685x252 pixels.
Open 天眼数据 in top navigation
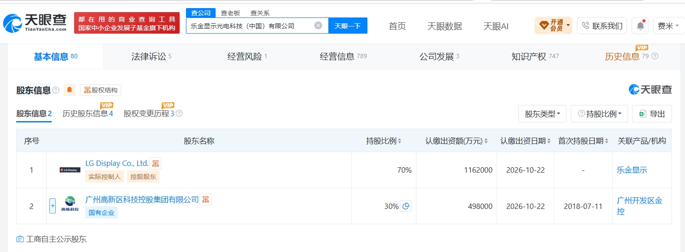coord(445,26)
